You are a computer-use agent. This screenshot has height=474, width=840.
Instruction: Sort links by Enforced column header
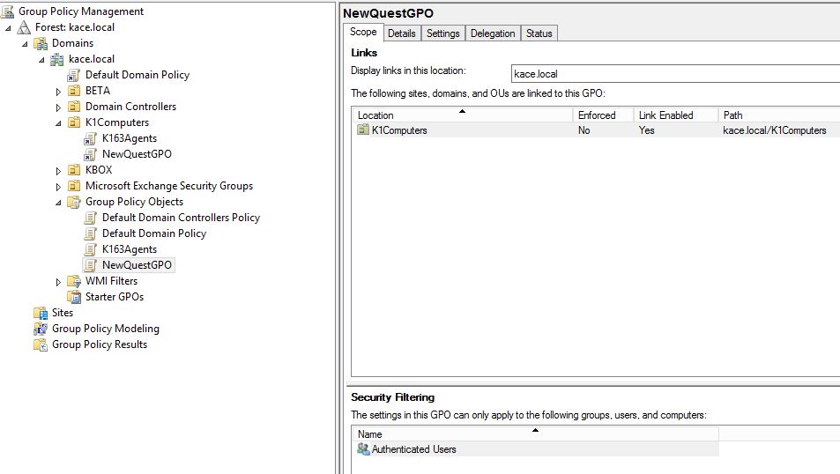[x=603, y=115]
